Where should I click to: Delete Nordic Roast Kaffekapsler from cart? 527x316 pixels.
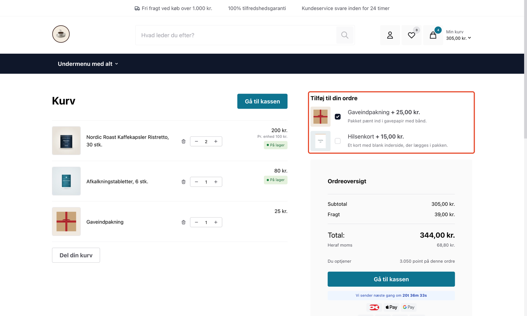(184, 141)
